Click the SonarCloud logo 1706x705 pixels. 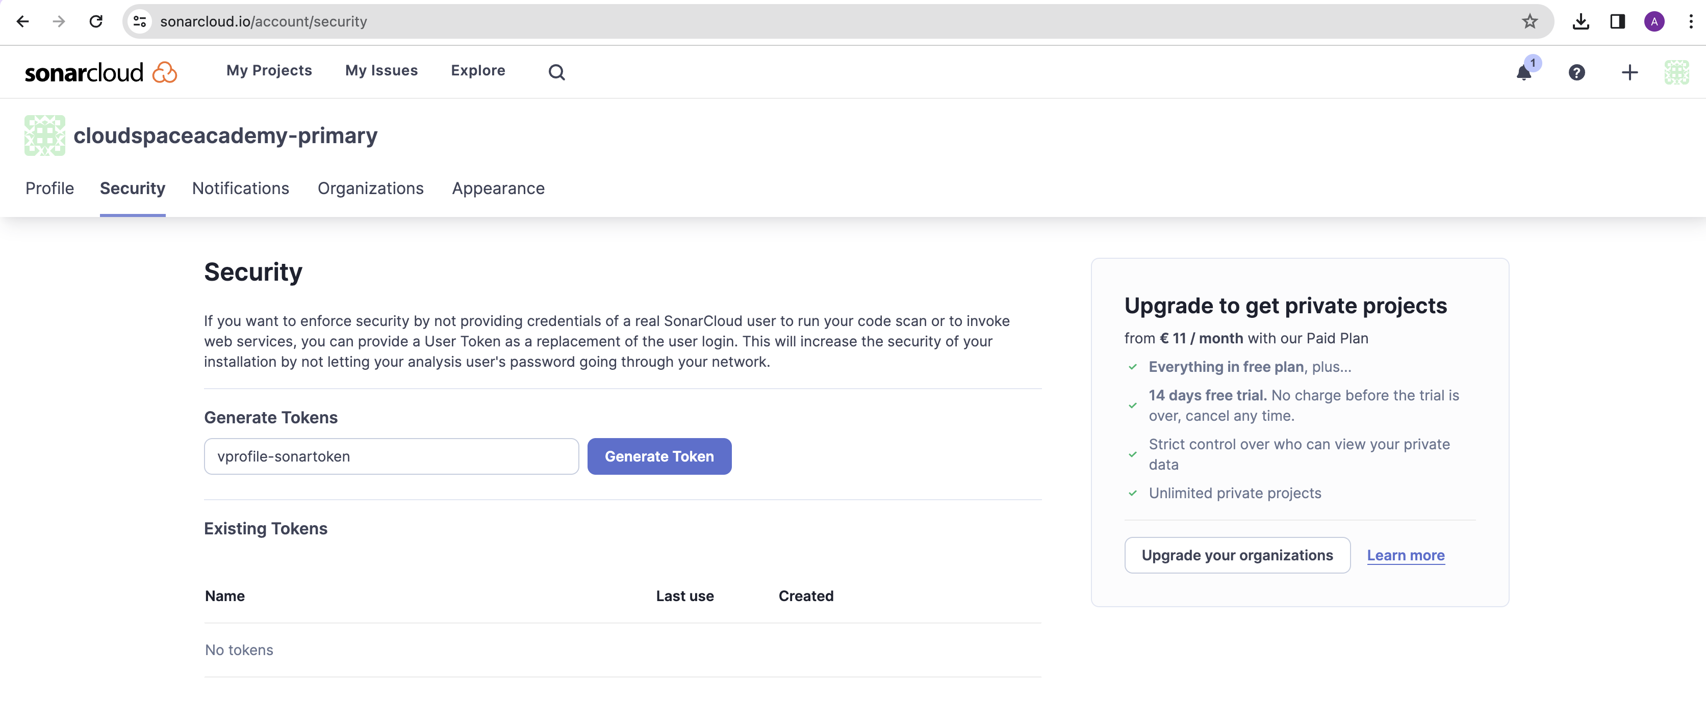[x=100, y=72]
